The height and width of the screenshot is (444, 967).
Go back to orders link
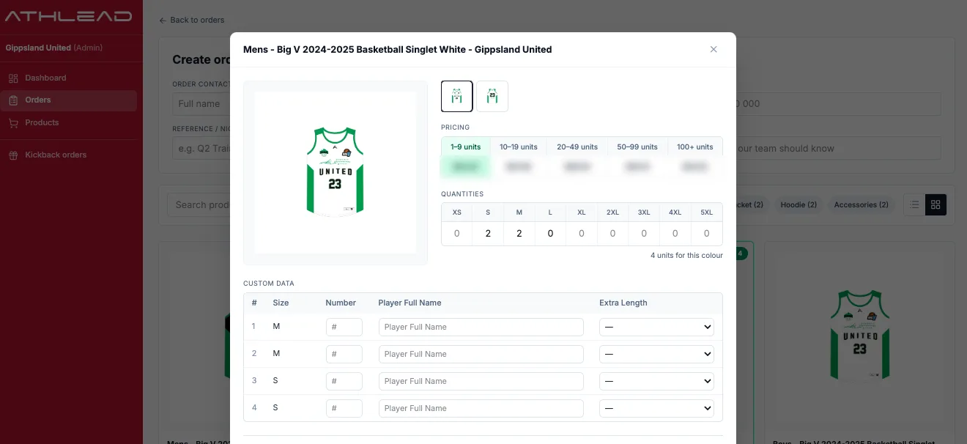[192, 20]
